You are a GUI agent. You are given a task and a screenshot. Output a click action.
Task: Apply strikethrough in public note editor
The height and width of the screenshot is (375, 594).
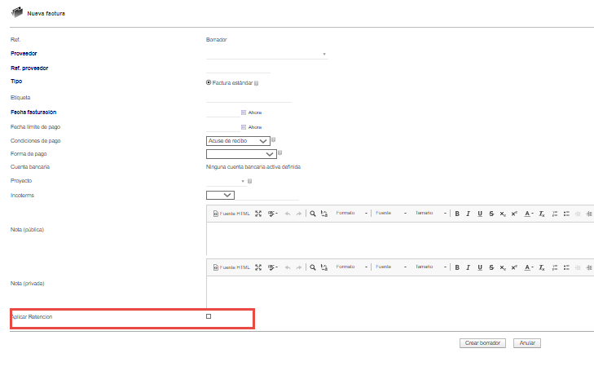[491, 214]
